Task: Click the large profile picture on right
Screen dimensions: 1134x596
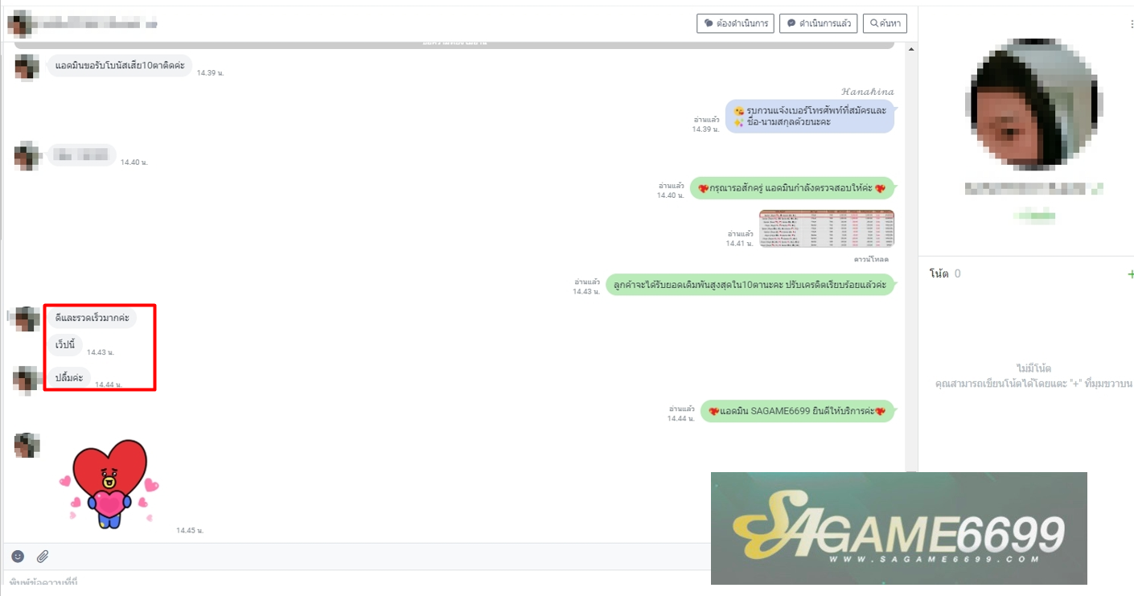Action: click(1033, 104)
